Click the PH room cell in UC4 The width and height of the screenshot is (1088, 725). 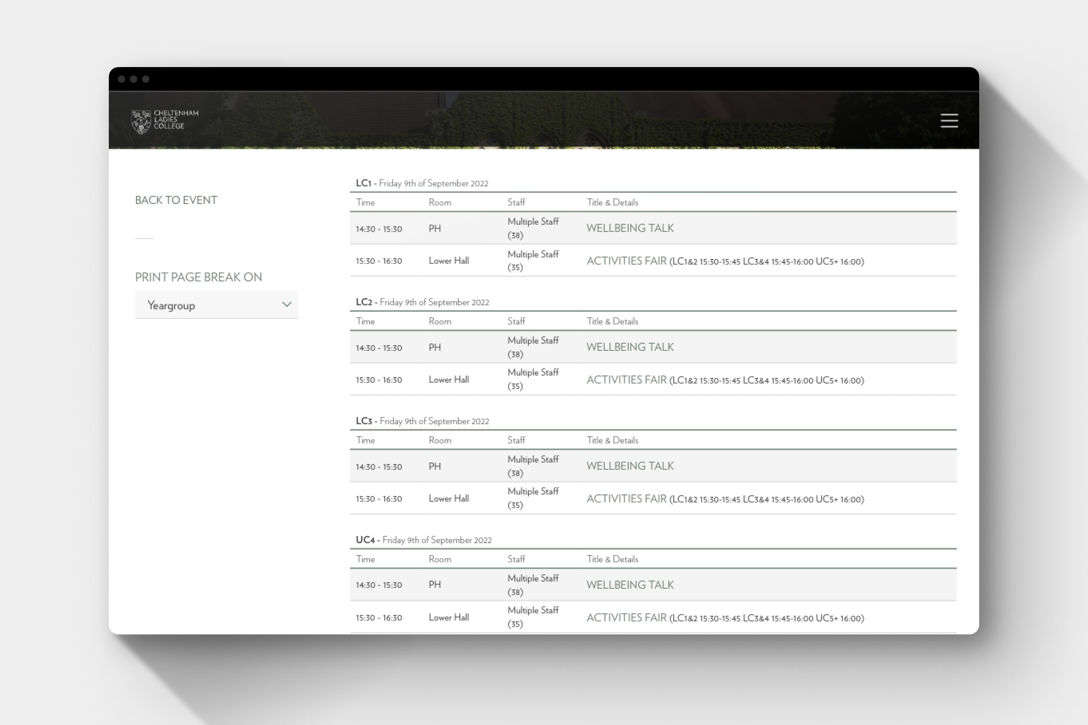pos(435,585)
